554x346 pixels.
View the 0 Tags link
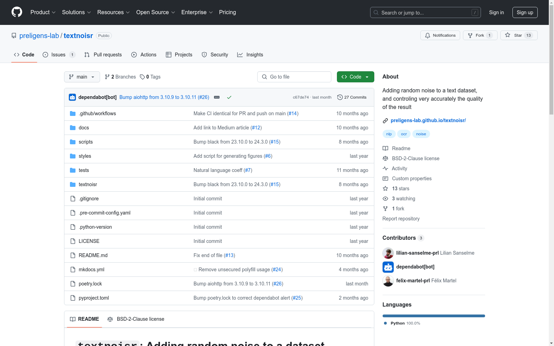pyautogui.click(x=150, y=77)
